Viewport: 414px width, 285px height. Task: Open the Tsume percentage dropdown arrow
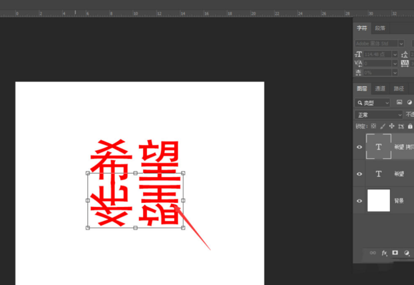[395, 73]
